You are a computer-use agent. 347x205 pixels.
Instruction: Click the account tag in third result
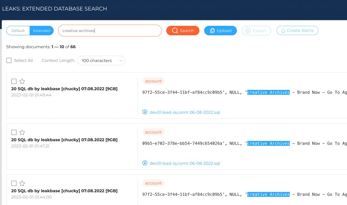154,183
